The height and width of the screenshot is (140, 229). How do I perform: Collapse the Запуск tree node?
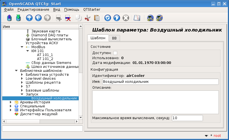point(22,94)
